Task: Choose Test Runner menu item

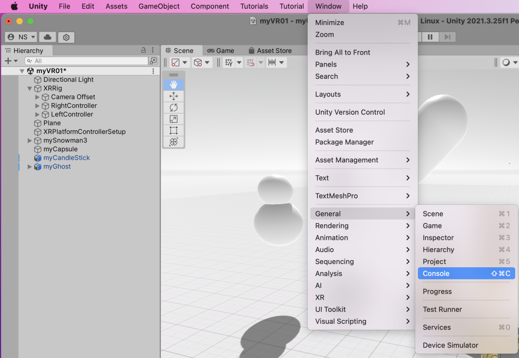Action: click(x=466, y=310)
